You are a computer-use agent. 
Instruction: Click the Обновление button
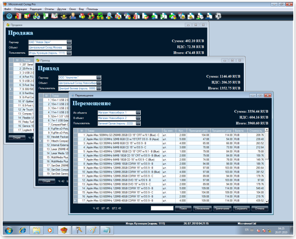(202, 209)
